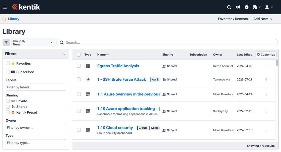Open the Egress Traffic Analysis dashboard
The image size is (281, 152).
tap(118, 66)
